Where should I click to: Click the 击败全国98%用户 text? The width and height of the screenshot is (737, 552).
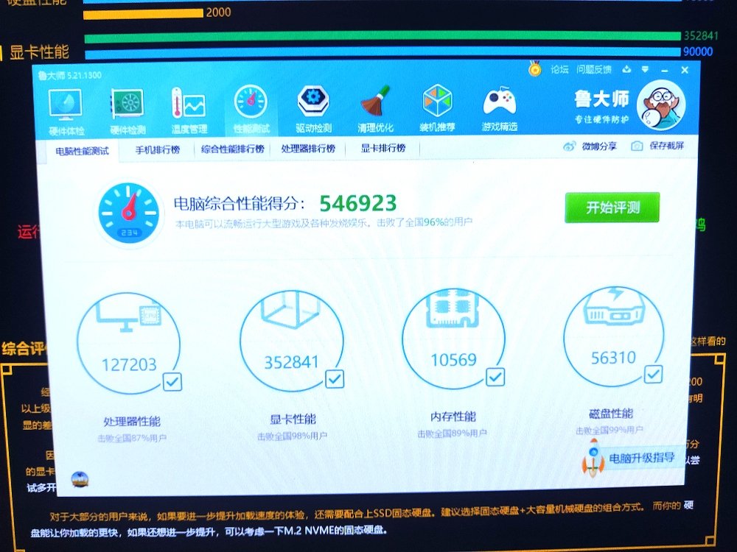[292, 436]
